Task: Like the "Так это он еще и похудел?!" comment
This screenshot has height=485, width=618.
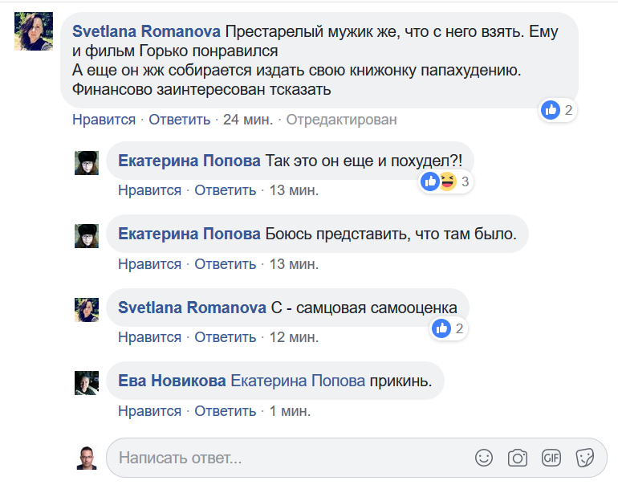Action: tap(149, 190)
